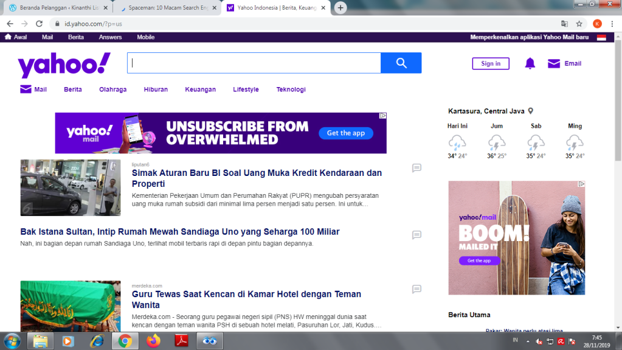Image resolution: width=622 pixels, height=350 pixels.
Task: Launch Firefox from the taskbar
Action: click(153, 341)
